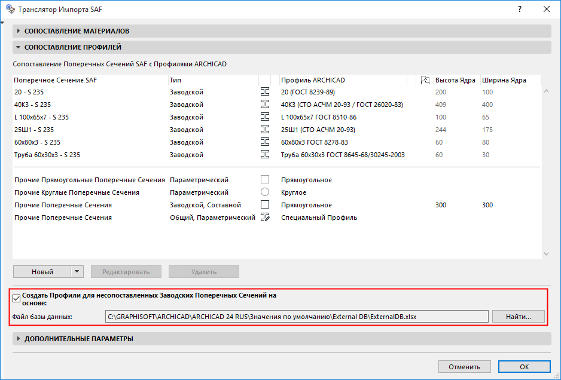Select the 25Ш1 - S 235 row

click(x=278, y=130)
